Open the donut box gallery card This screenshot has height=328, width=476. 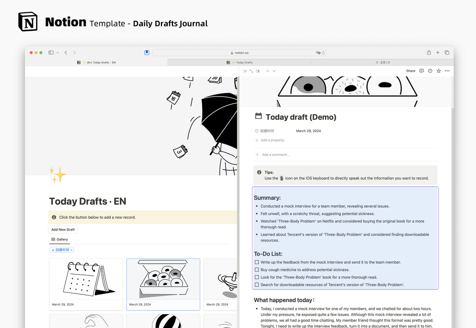pos(163,284)
